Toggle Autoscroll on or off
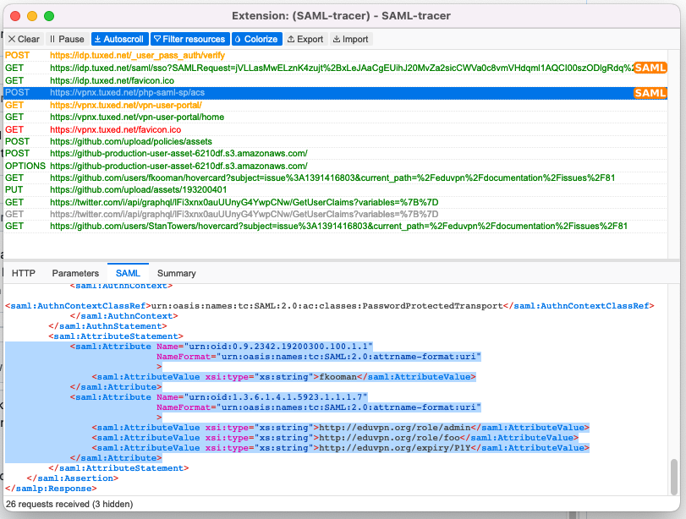 pyautogui.click(x=118, y=39)
